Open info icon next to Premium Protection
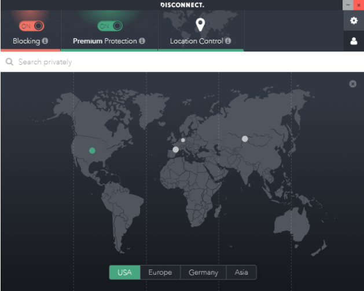Viewport: 364px width, 291px height. [x=142, y=41]
